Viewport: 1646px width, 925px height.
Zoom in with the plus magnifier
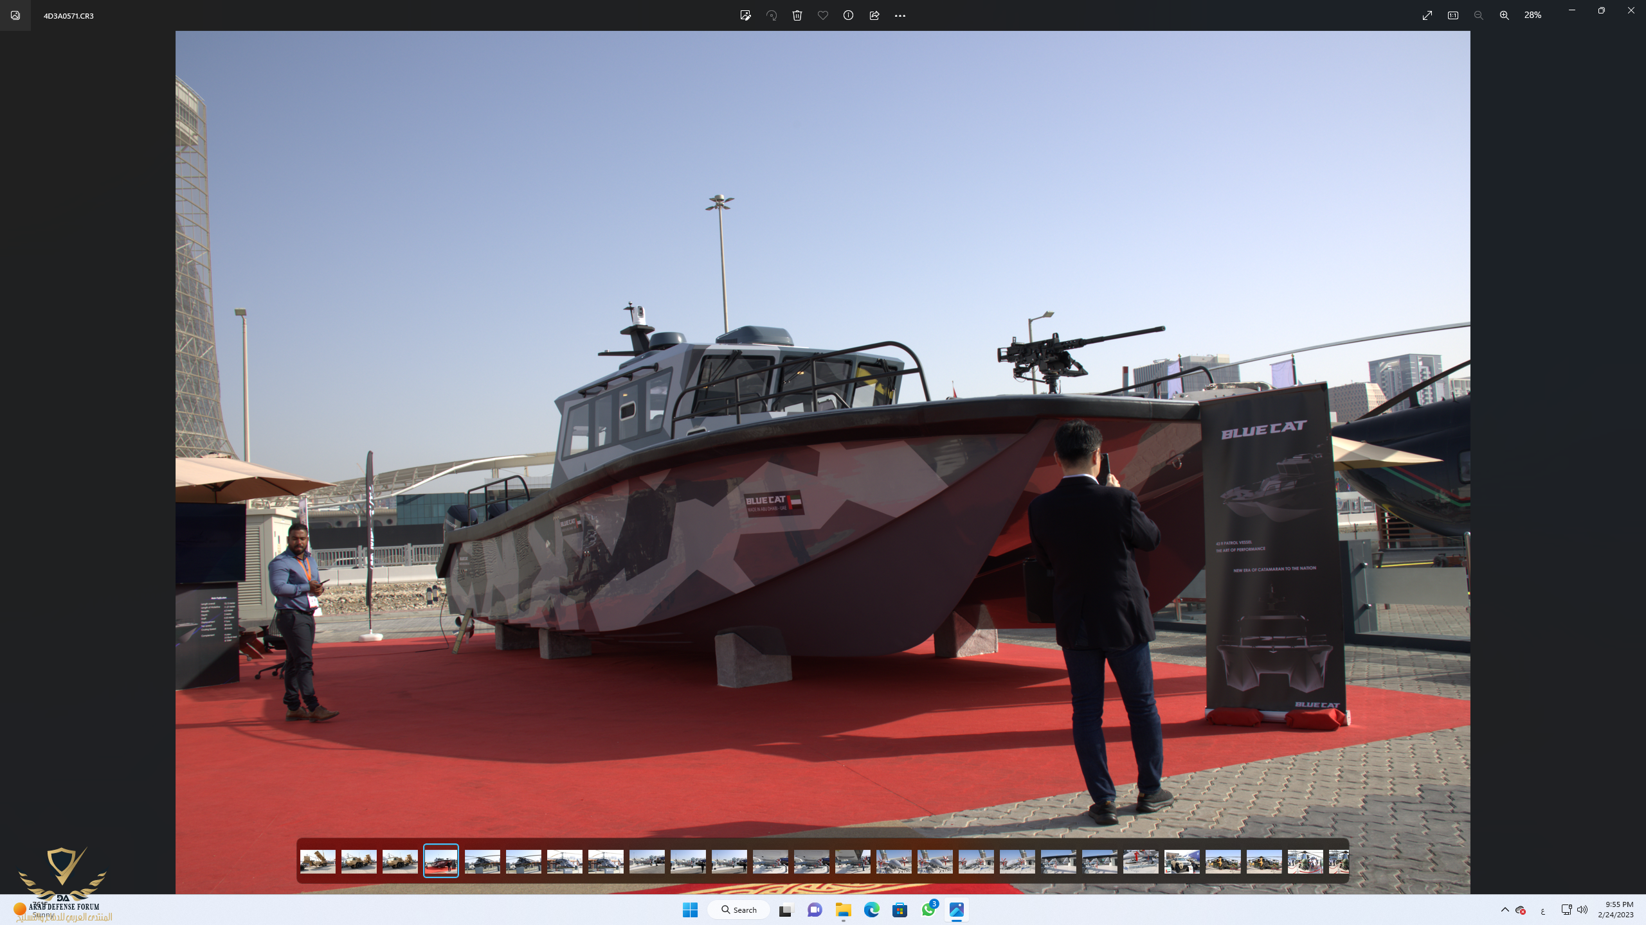[1505, 15]
